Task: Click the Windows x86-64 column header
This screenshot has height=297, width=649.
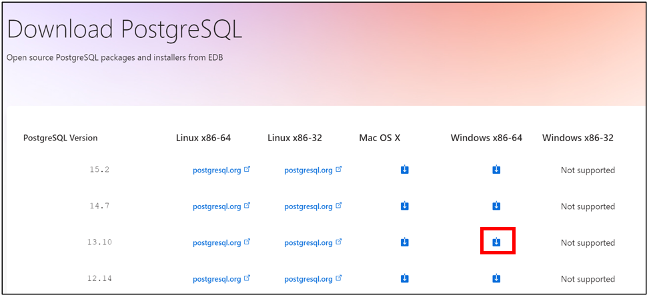Action: [x=486, y=138]
